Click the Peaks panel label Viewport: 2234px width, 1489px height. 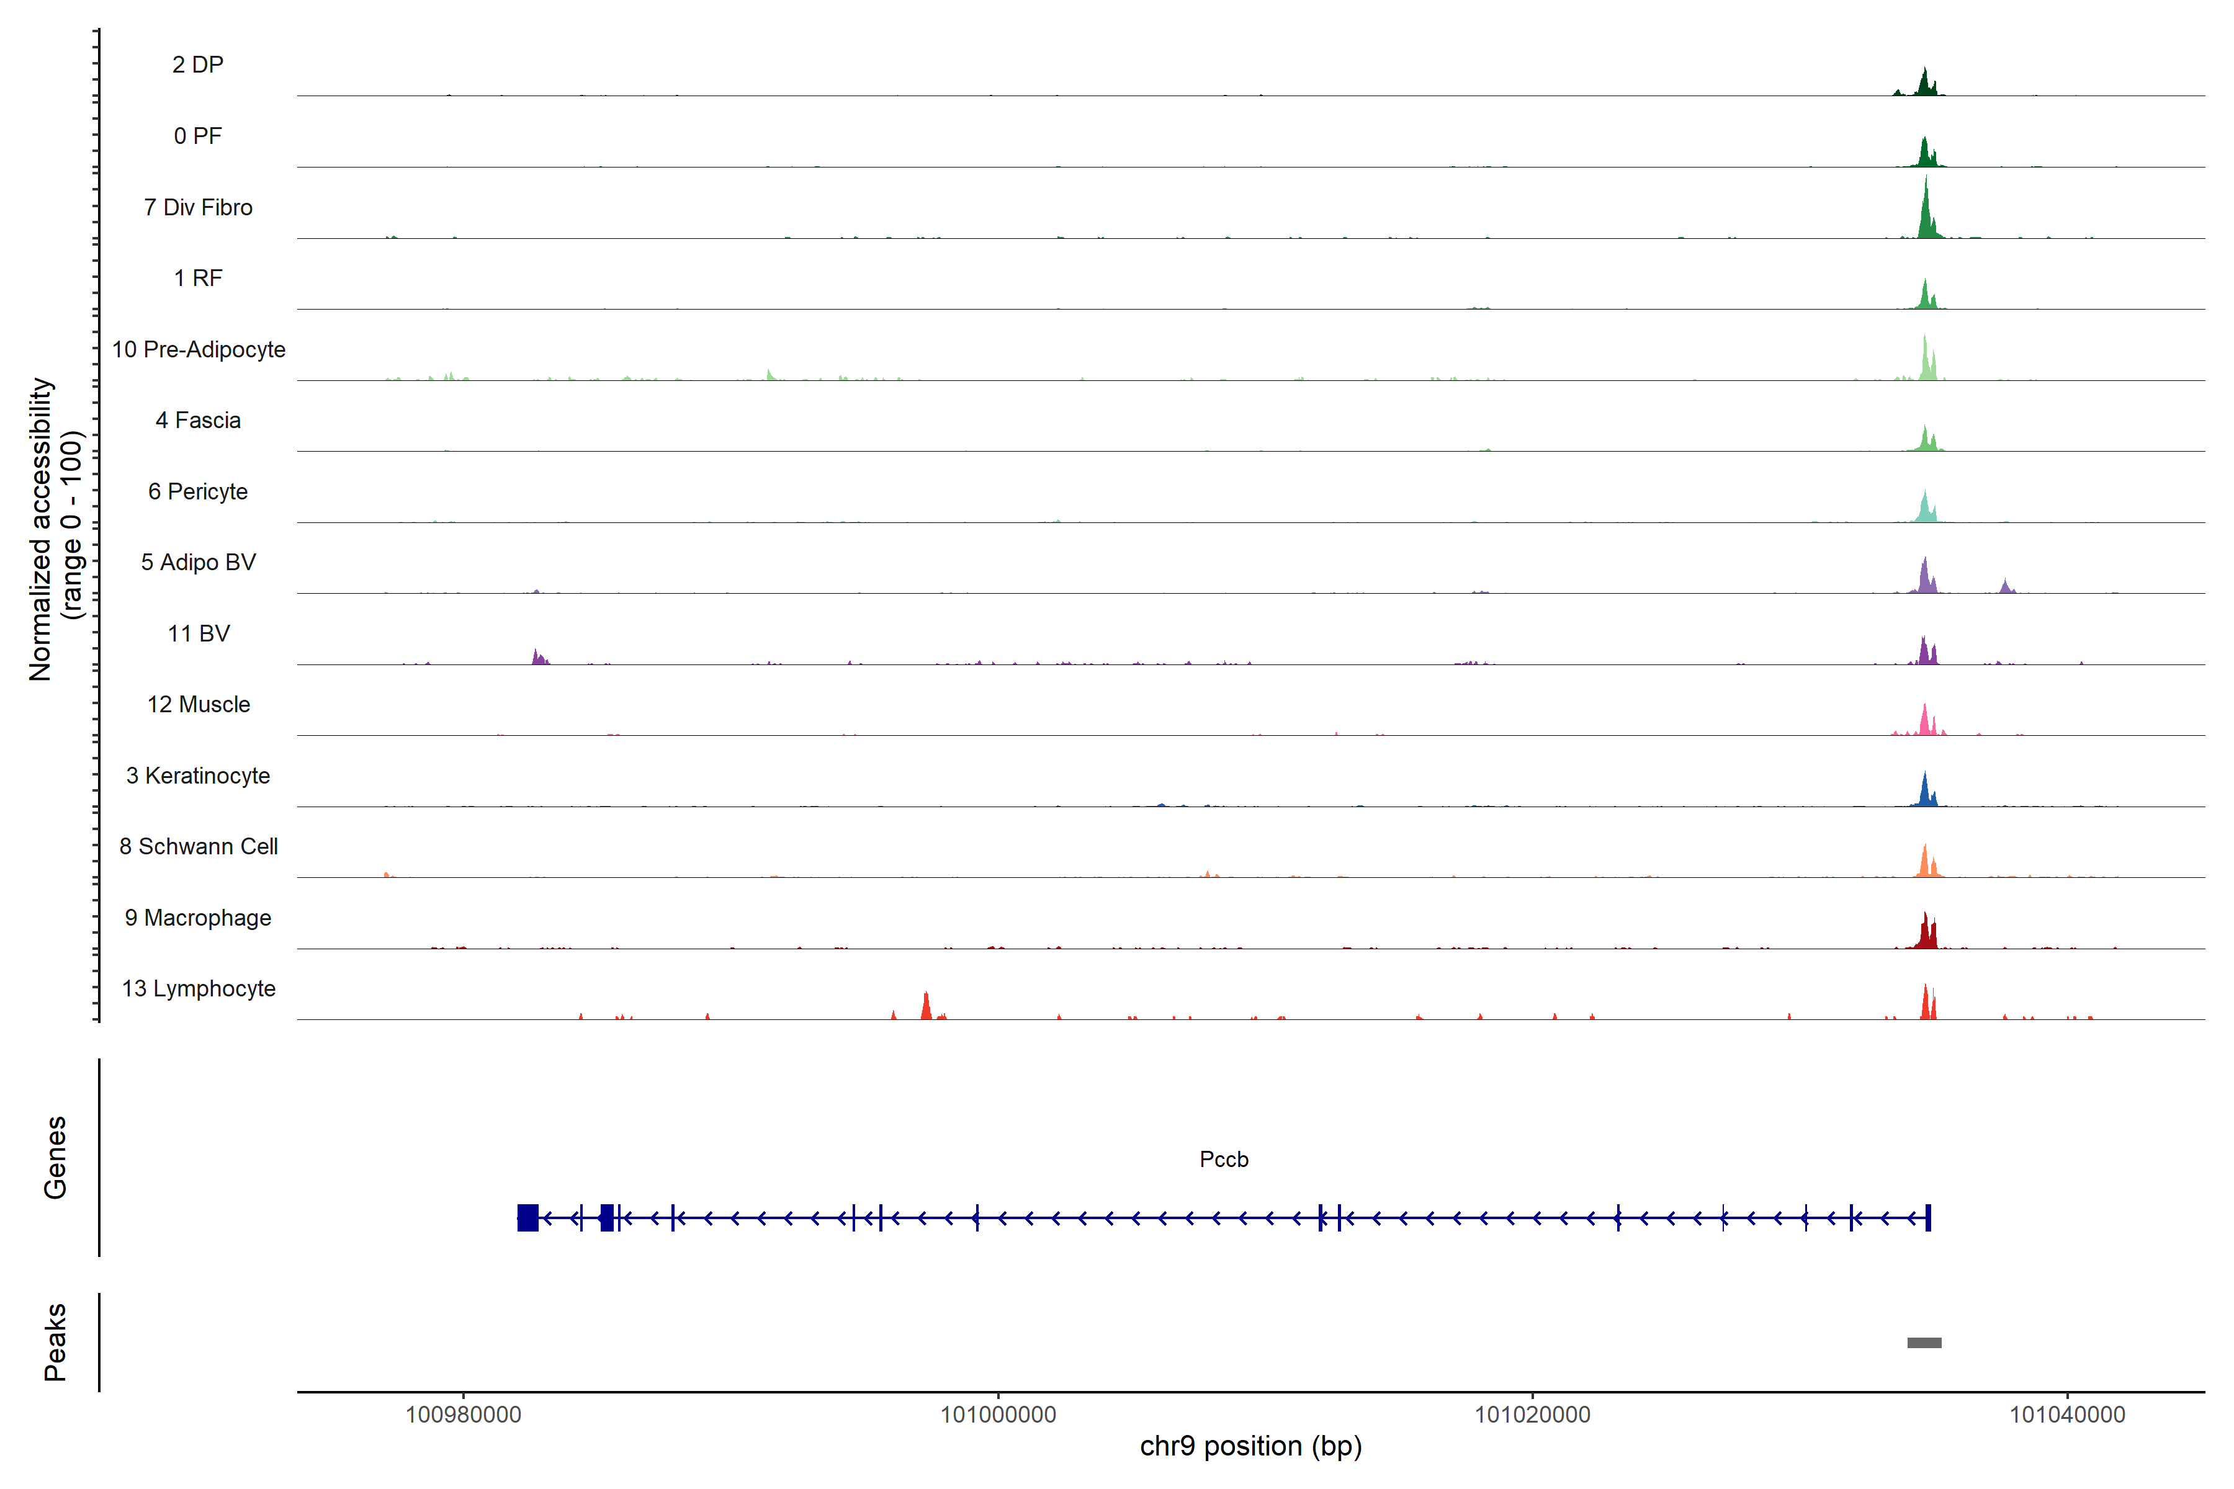(55, 1342)
